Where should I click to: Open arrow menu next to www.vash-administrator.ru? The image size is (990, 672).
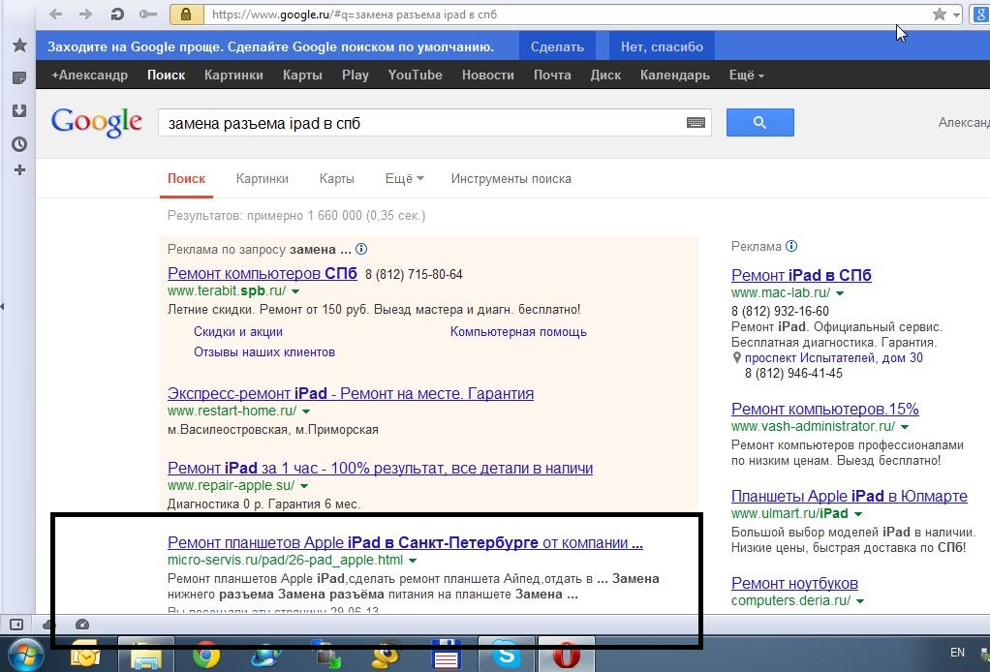(905, 427)
